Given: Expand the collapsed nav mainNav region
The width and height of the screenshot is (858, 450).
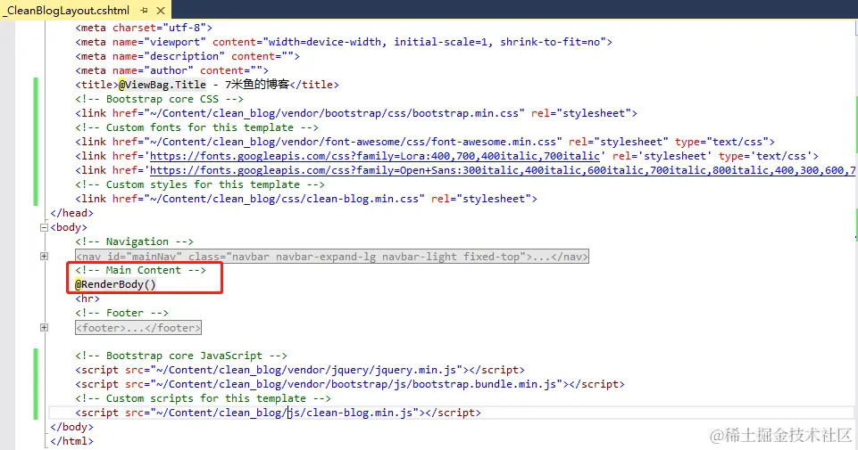Looking at the screenshot, I should coord(45,256).
